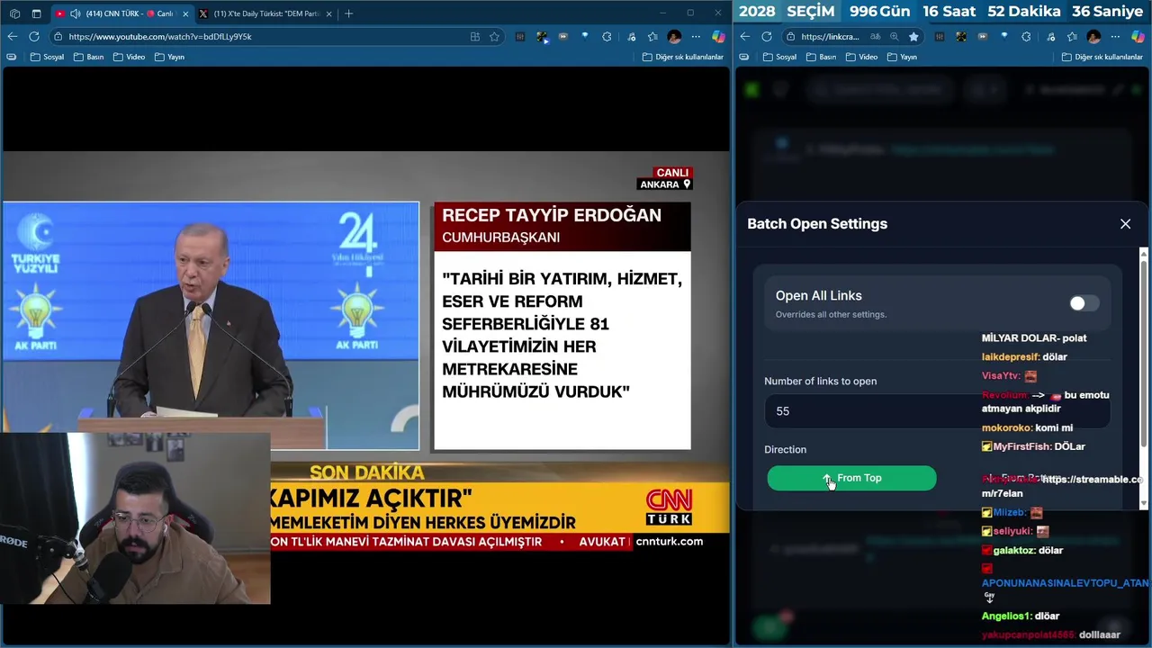The height and width of the screenshot is (648, 1152).
Task: Mute the CNN TÜRK tab audio icon
Action: coord(75,13)
